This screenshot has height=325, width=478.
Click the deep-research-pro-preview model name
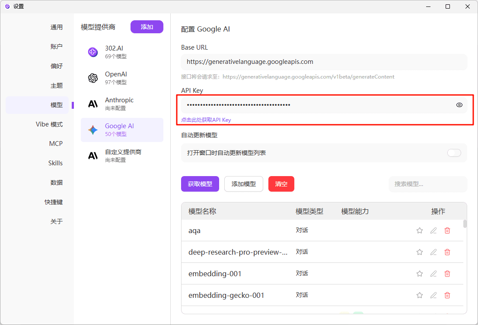pyautogui.click(x=238, y=252)
